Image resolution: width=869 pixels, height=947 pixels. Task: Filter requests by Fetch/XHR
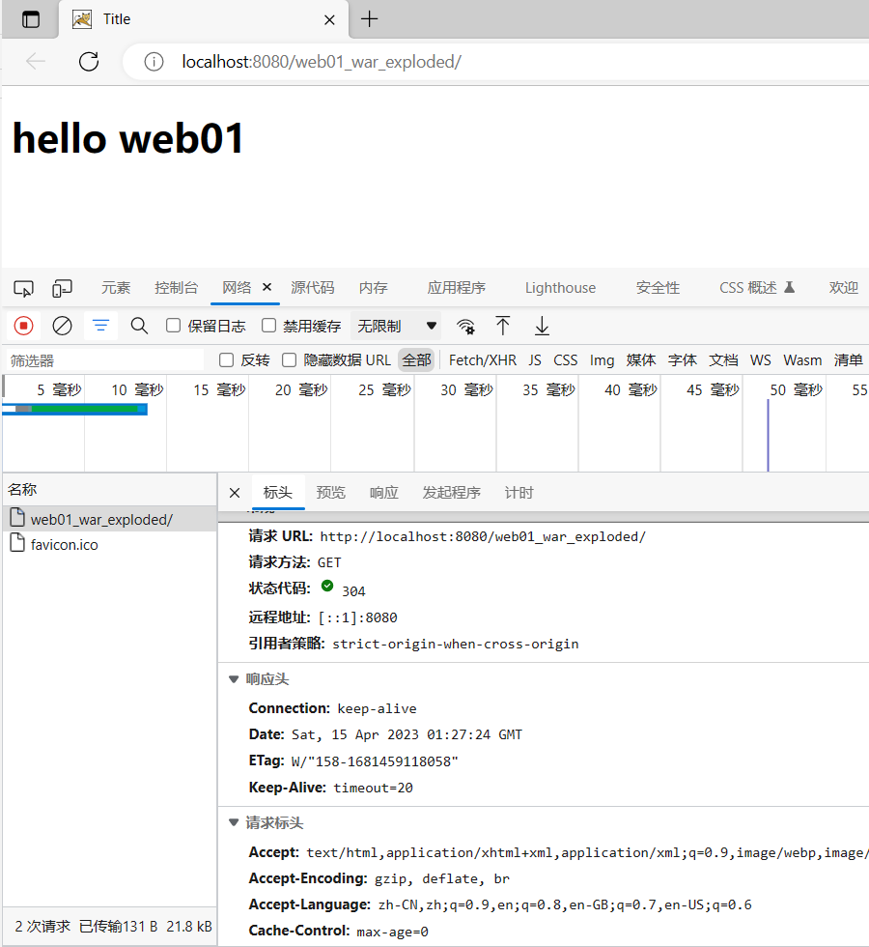click(483, 360)
